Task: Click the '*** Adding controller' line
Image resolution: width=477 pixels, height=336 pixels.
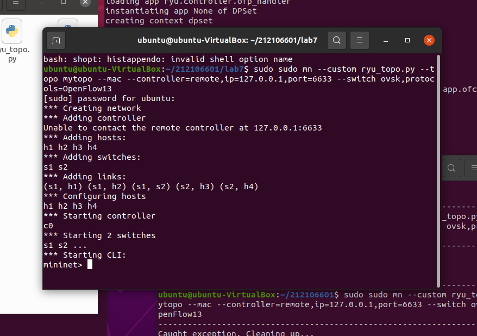Action: pyautogui.click(x=95, y=118)
